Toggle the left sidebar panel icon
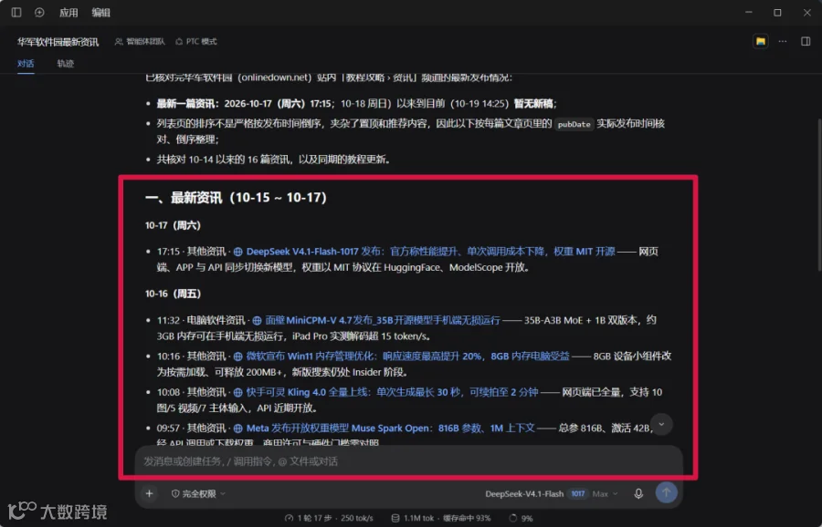 (x=16, y=12)
